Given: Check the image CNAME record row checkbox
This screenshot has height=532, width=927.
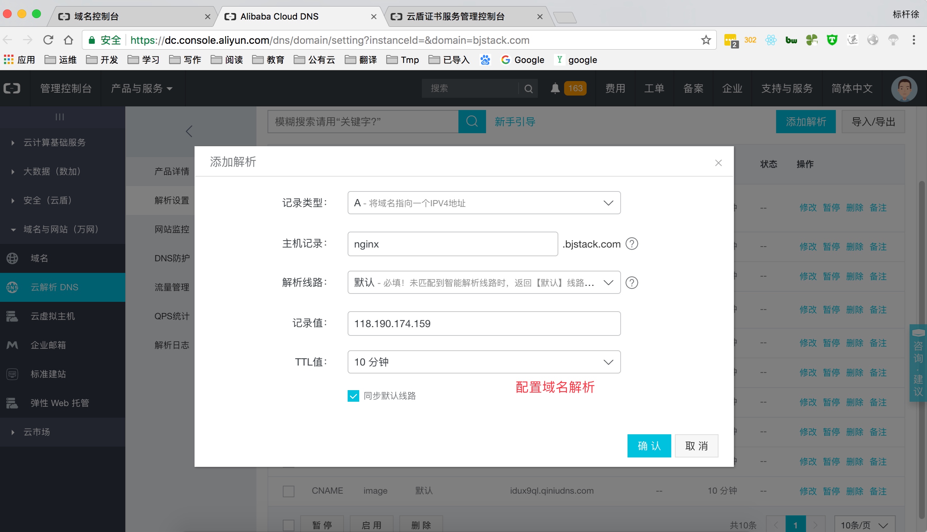Looking at the screenshot, I should [288, 491].
